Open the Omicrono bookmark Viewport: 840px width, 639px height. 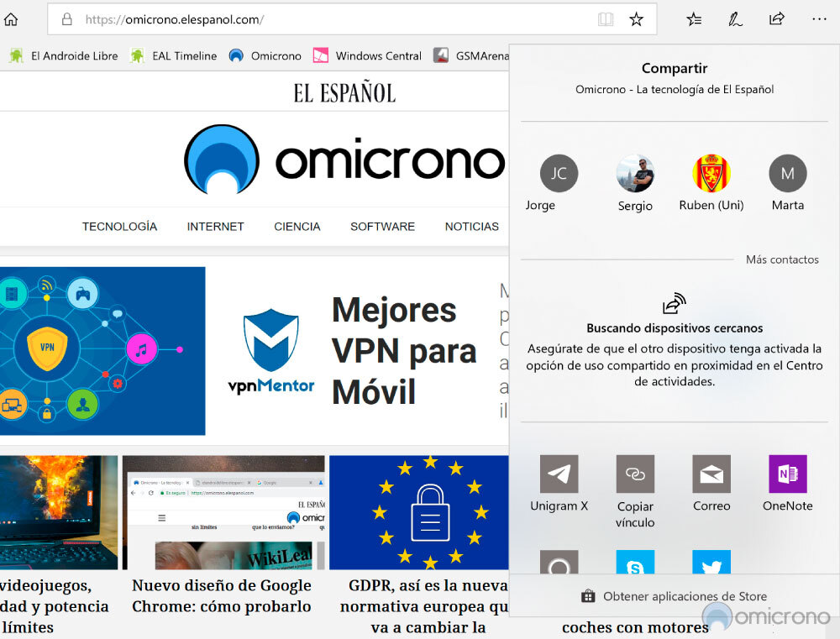point(265,55)
